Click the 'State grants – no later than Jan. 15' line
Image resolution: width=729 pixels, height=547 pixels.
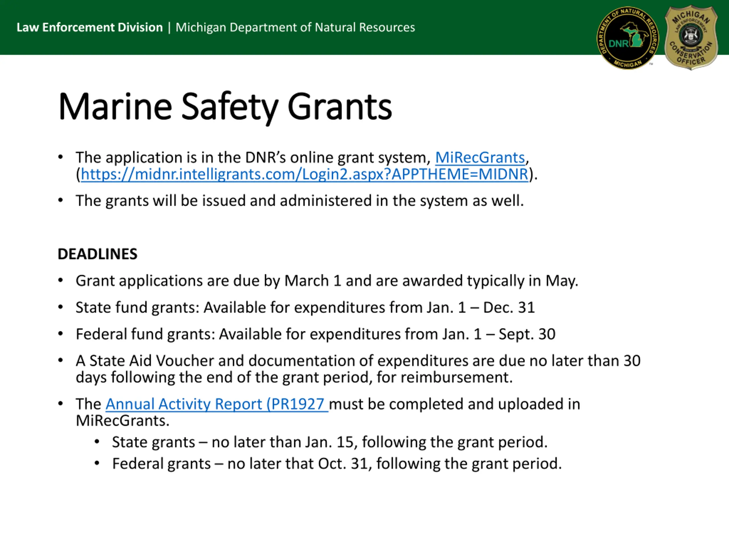pyautogui.click(x=329, y=442)
